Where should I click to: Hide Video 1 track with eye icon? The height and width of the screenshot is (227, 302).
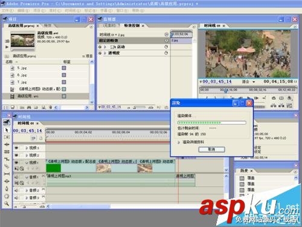(x=16, y=162)
